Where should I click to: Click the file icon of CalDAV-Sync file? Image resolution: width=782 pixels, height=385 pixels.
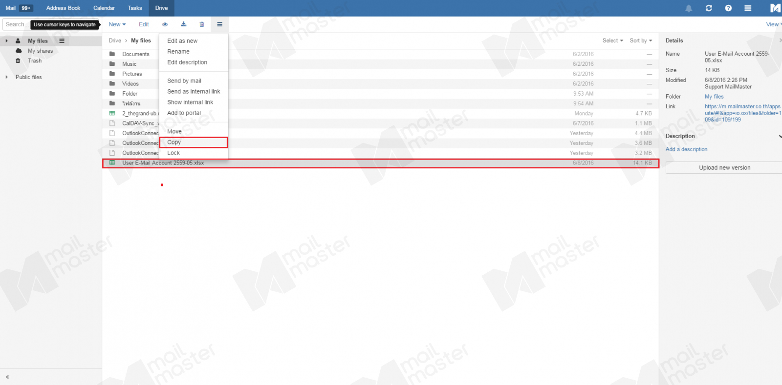point(112,123)
